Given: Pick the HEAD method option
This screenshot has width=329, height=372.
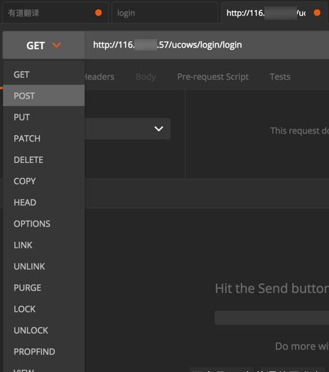Looking at the screenshot, I should pos(43,203).
